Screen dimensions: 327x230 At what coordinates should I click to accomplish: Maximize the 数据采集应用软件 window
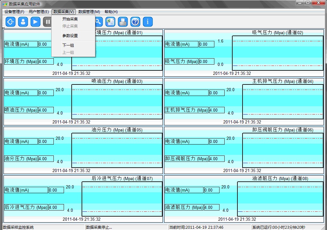[308, 3]
